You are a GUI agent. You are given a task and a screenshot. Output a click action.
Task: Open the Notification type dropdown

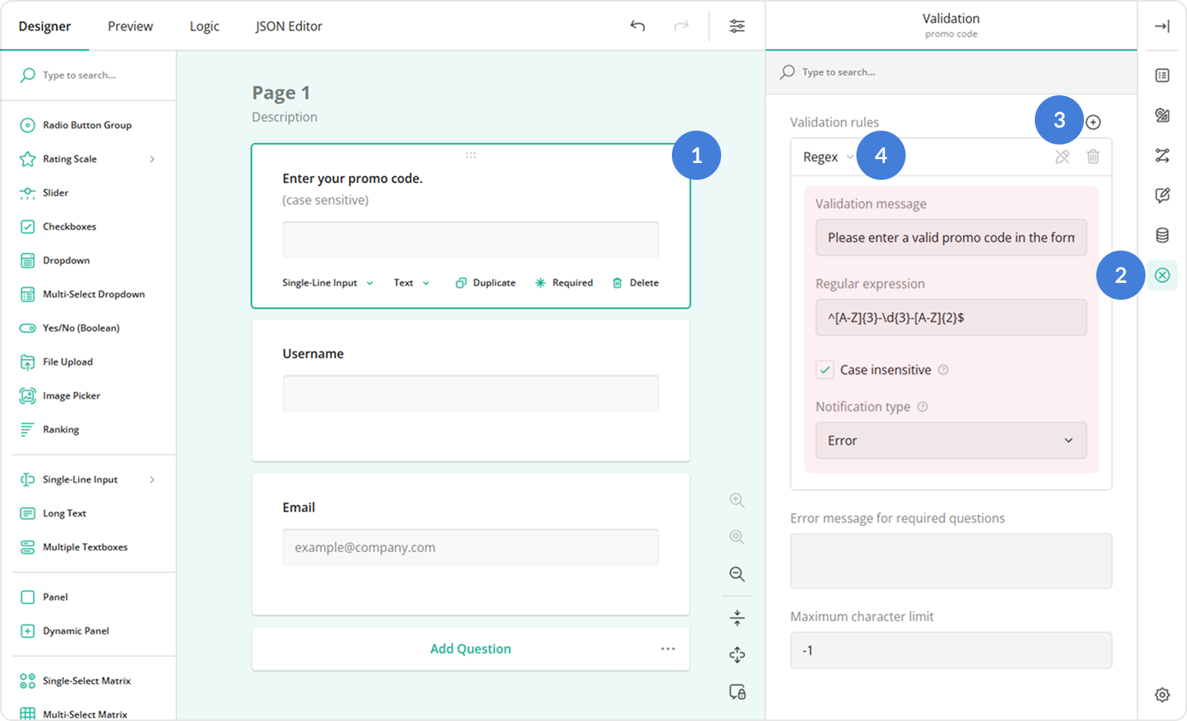tap(950, 440)
